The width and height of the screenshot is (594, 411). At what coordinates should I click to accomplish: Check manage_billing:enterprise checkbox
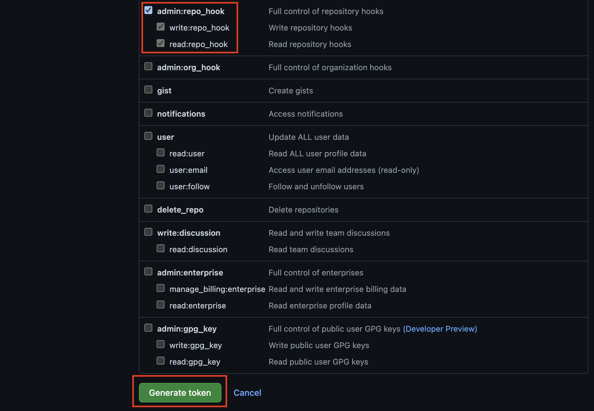pos(161,288)
